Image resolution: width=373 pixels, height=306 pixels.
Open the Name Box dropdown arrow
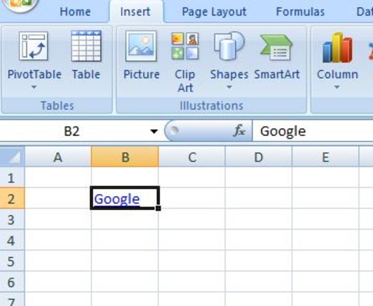[x=154, y=132]
